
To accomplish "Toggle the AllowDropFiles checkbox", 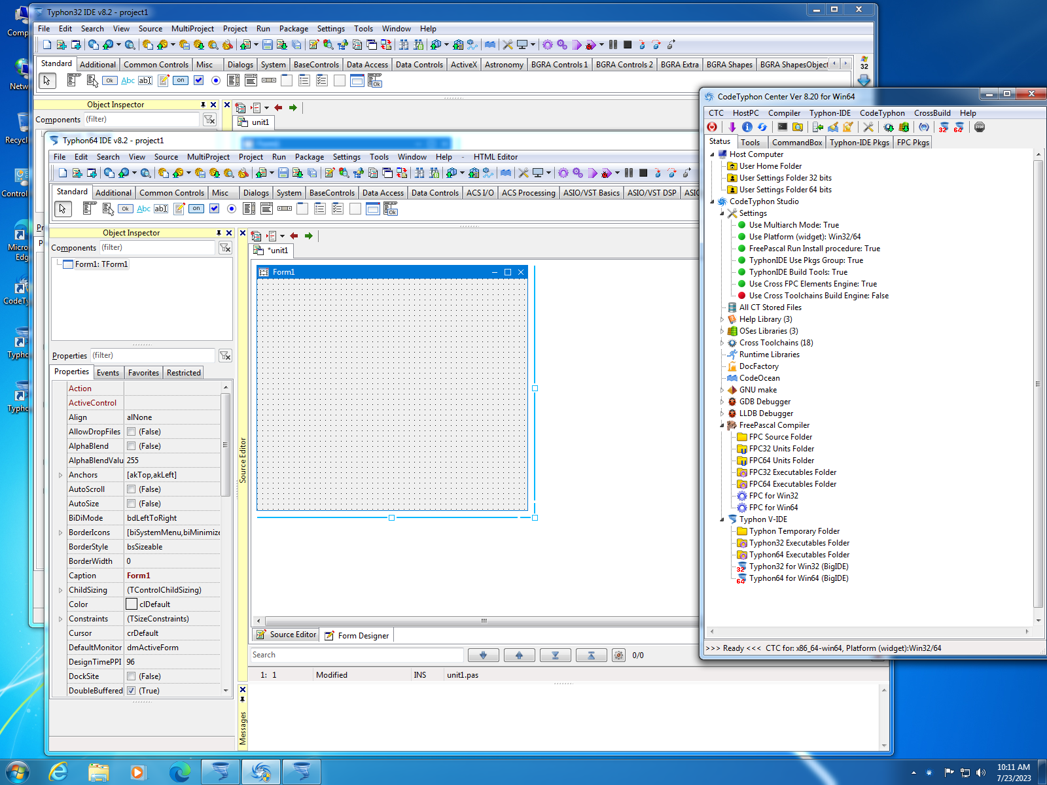I will pyautogui.click(x=132, y=432).
